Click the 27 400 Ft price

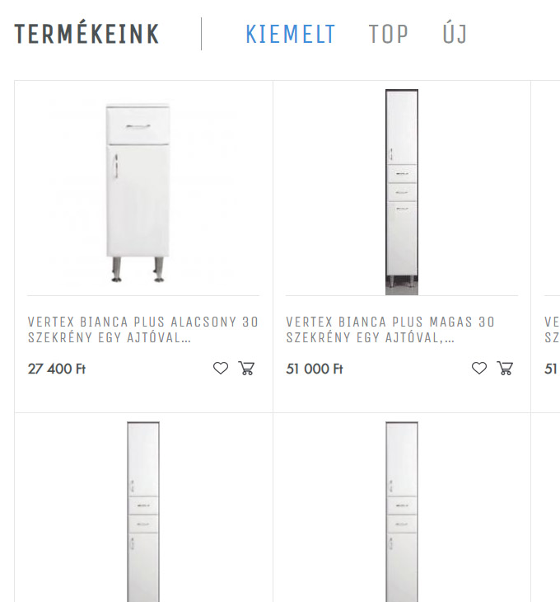coord(57,369)
